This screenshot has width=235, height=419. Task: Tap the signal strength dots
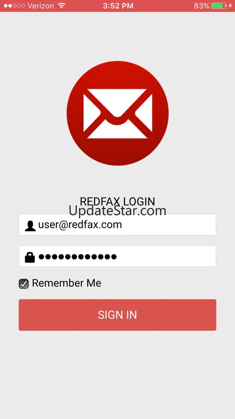pos(14,6)
